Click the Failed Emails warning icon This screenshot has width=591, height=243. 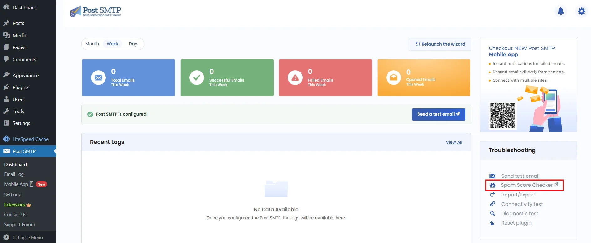coord(295,77)
